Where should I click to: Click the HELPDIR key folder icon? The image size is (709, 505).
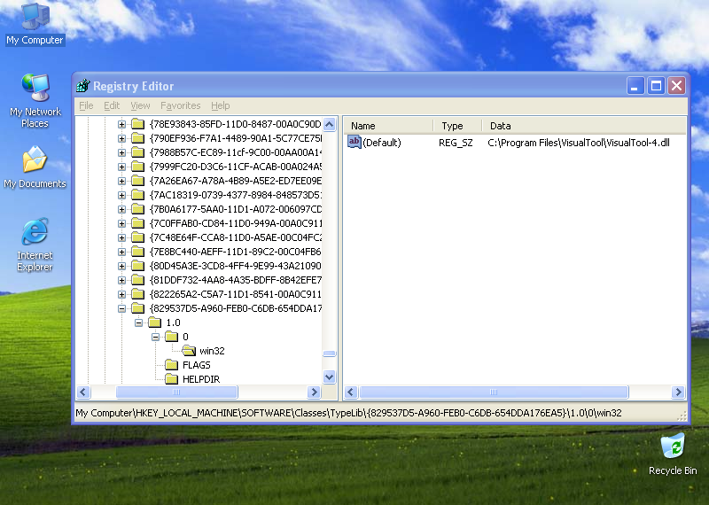[x=171, y=379]
